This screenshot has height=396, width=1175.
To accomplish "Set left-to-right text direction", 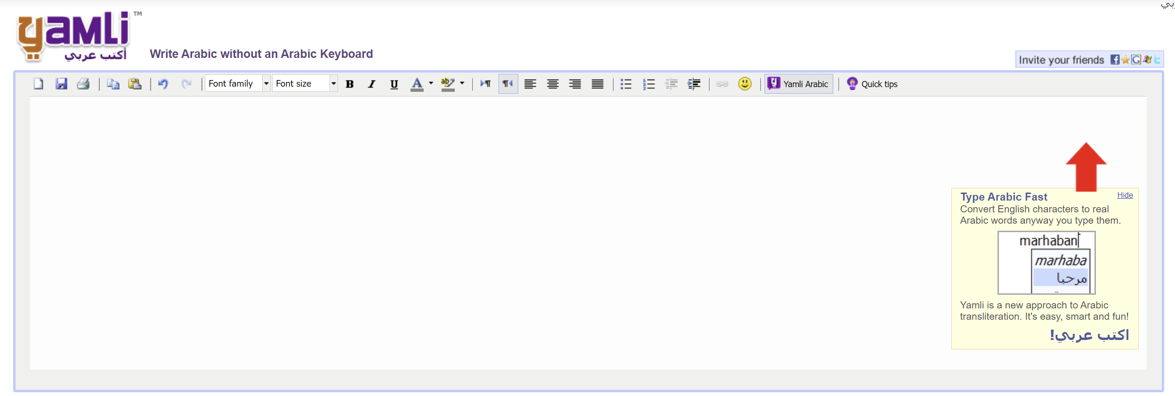I will 485,84.
